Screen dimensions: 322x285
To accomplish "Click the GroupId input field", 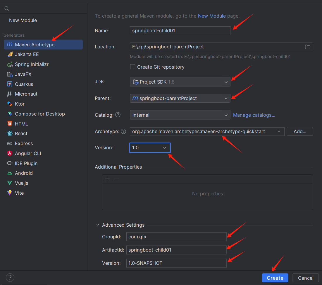I will (x=176, y=237).
